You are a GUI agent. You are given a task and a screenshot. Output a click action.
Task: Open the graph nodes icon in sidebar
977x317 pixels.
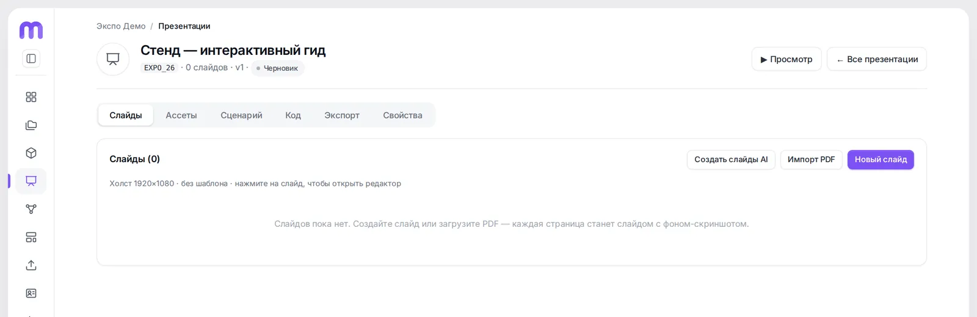click(31, 209)
